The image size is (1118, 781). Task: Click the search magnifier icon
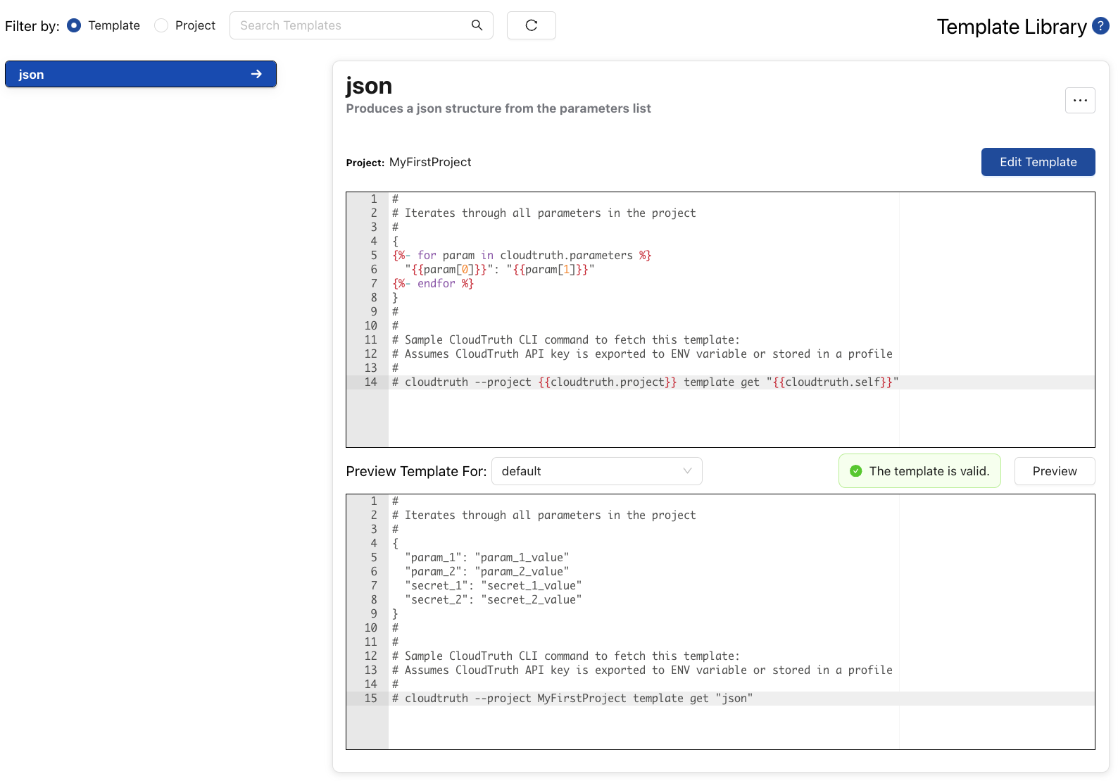pos(477,25)
